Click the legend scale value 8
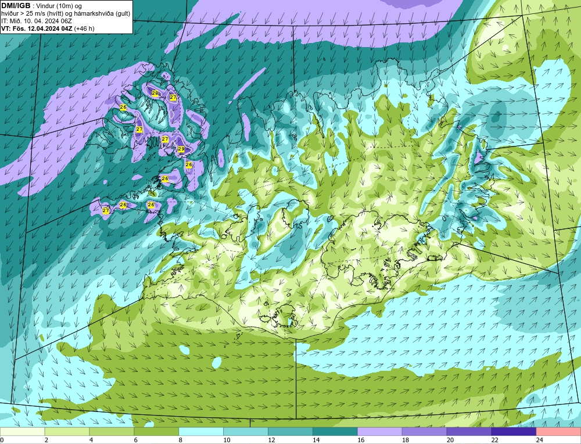Viewport: 581px width, 444px height. (181, 440)
